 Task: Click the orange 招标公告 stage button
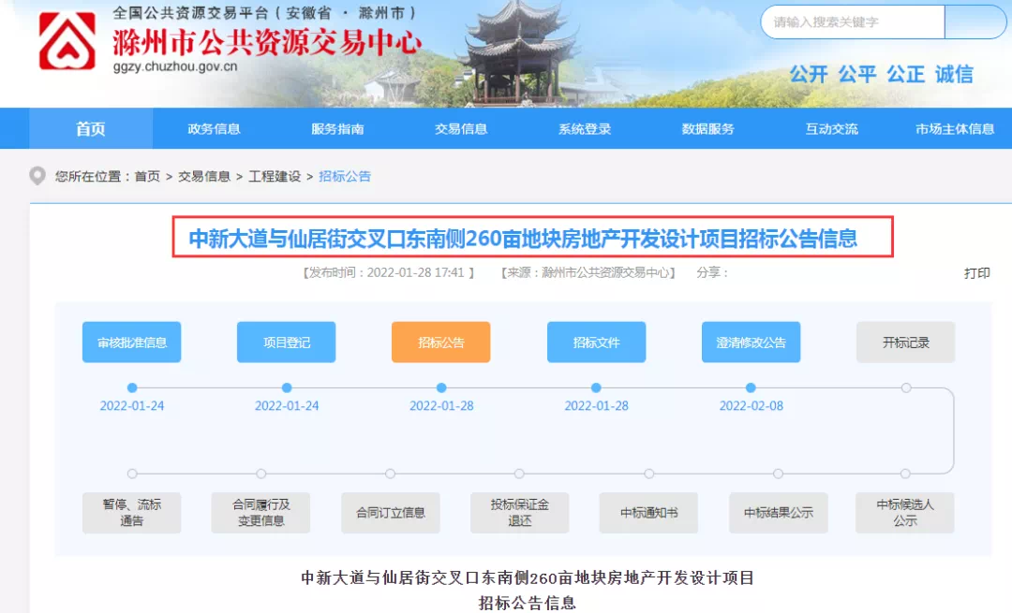click(441, 343)
